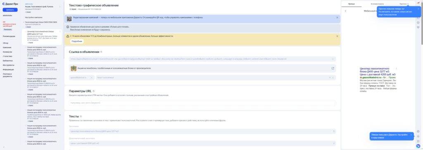
Task: Go to Кампании section
Action: click(7, 47)
